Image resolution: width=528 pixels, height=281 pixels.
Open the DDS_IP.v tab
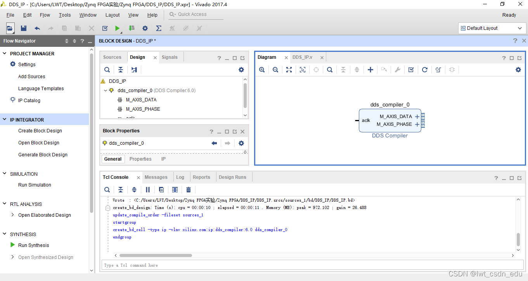point(302,57)
